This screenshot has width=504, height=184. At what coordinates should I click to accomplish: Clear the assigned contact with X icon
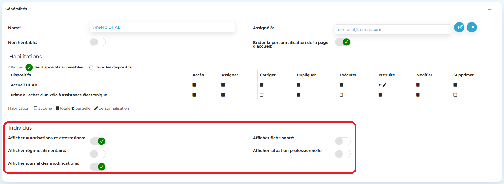click(x=472, y=27)
